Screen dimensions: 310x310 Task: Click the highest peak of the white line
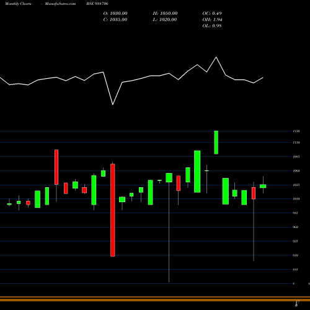coord(216,57)
